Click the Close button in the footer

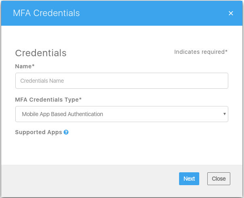coord(219,179)
